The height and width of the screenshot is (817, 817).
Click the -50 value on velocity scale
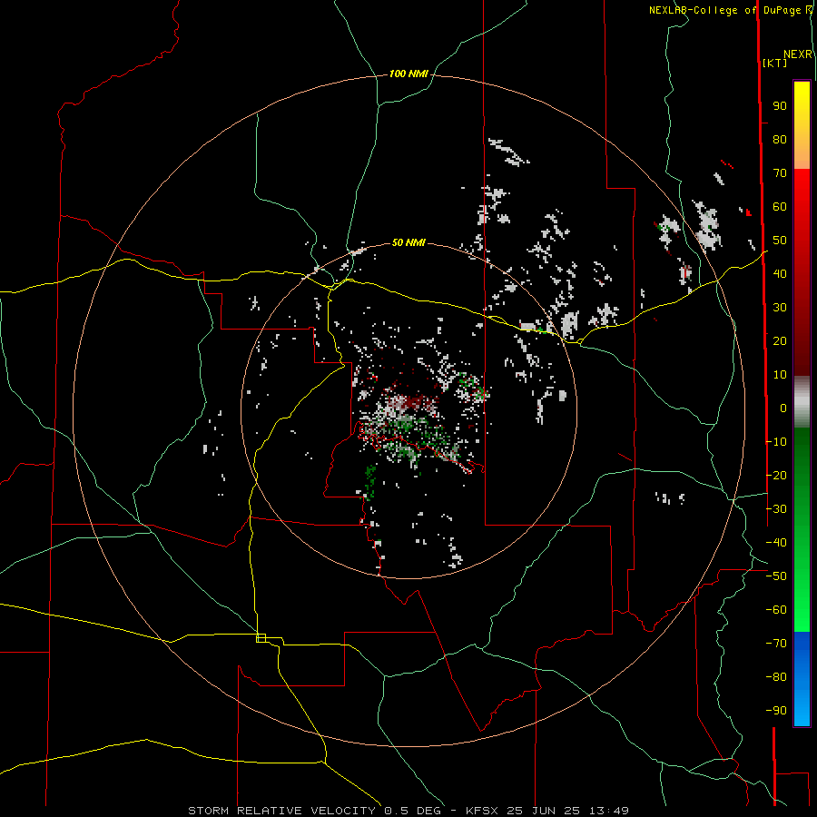tap(776, 576)
